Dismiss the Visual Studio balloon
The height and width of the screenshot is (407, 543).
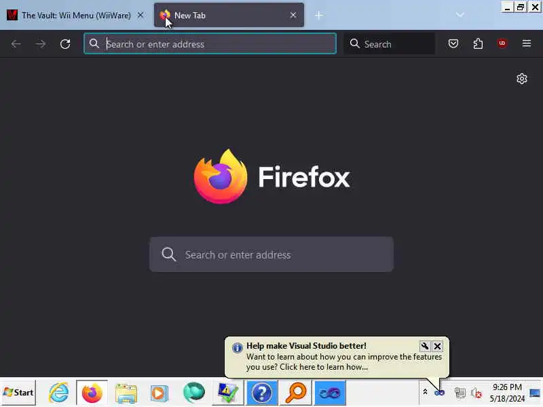click(x=437, y=346)
